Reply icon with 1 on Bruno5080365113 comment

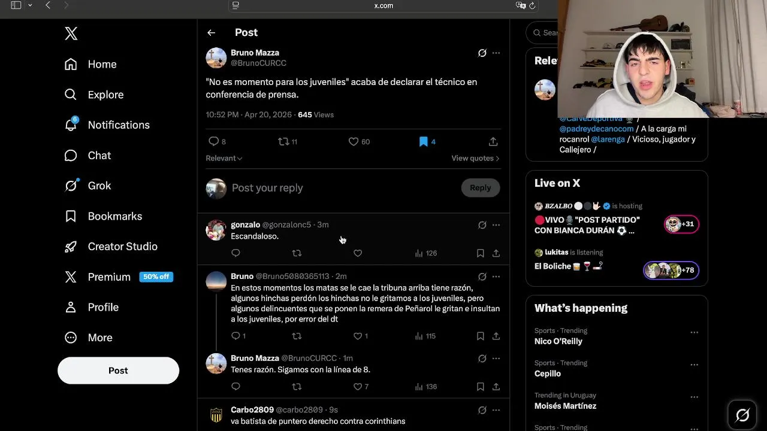(x=238, y=336)
